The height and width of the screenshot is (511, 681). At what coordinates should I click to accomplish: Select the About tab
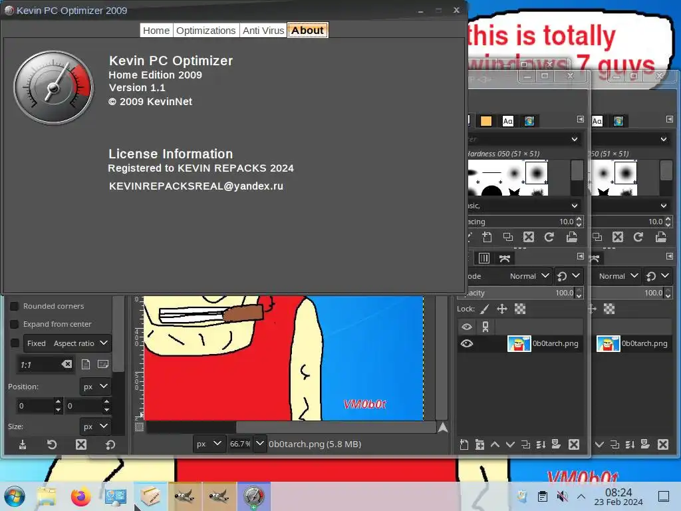[x=307, y=31]
